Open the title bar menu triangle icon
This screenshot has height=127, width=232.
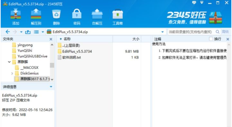tap(202, 2)
